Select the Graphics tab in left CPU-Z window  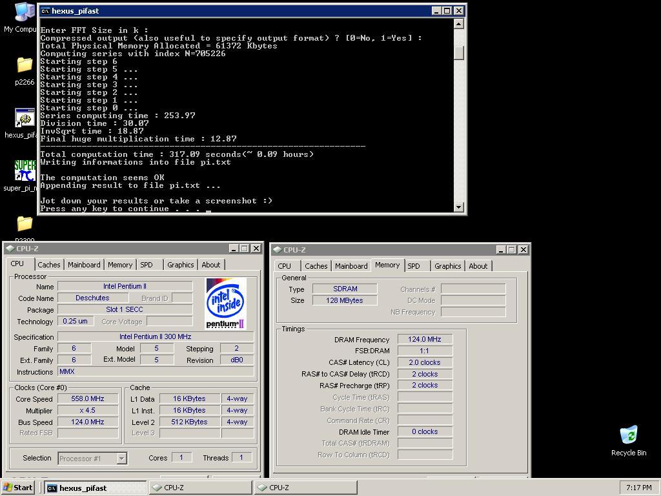pos(181,265)
